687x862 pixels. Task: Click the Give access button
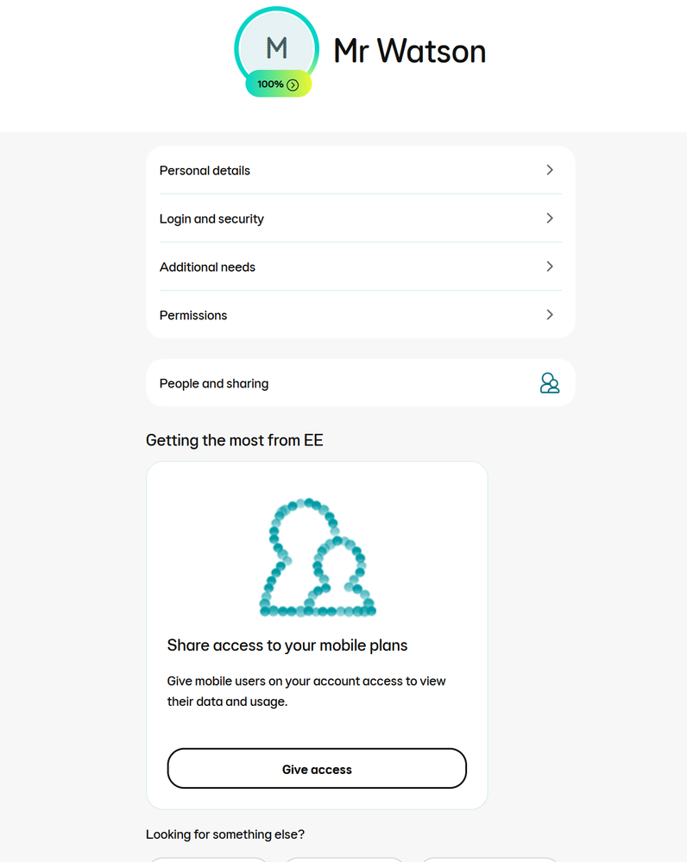pyautogui.click(x=317, y=769)
